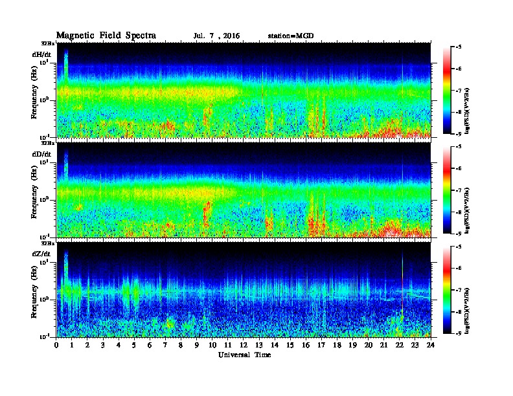Image resolution: width=513 pixels, height=396 pixels.
Task: Click the "Frequency (Hz)" label of dH/dt panel
Action: 34,93
